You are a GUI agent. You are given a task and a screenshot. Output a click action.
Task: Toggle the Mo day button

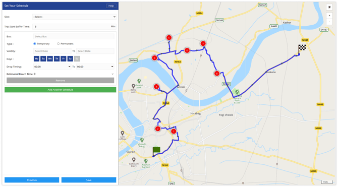pyautogui.click(x=36, y=58)
